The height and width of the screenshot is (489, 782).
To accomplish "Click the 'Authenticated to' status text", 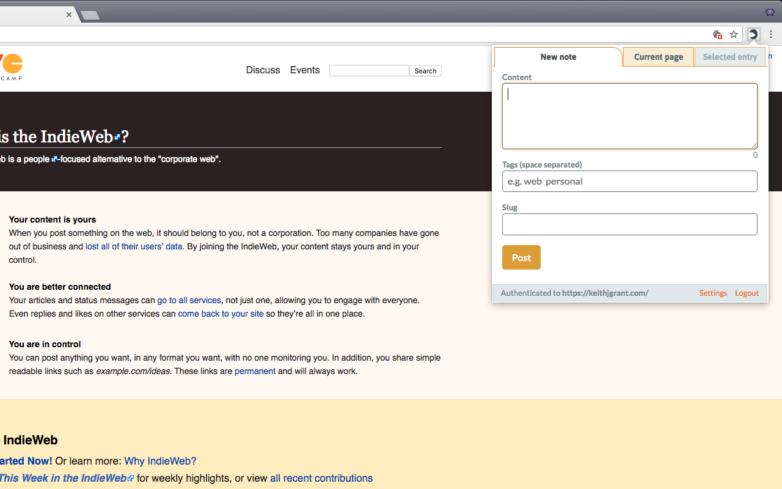I will pos(530,293).
